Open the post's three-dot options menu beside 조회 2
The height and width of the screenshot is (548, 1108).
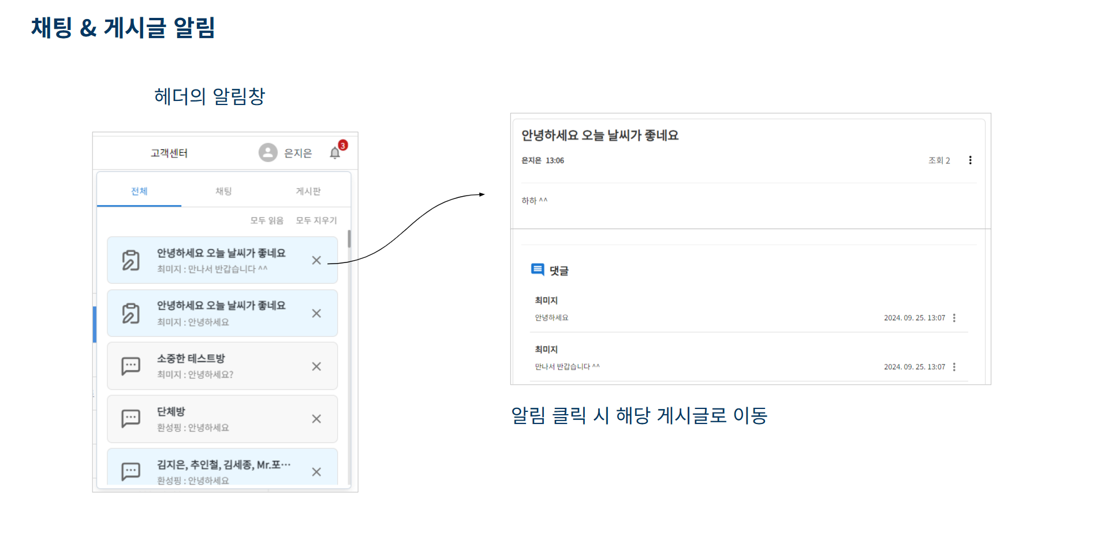click(970, 160)
